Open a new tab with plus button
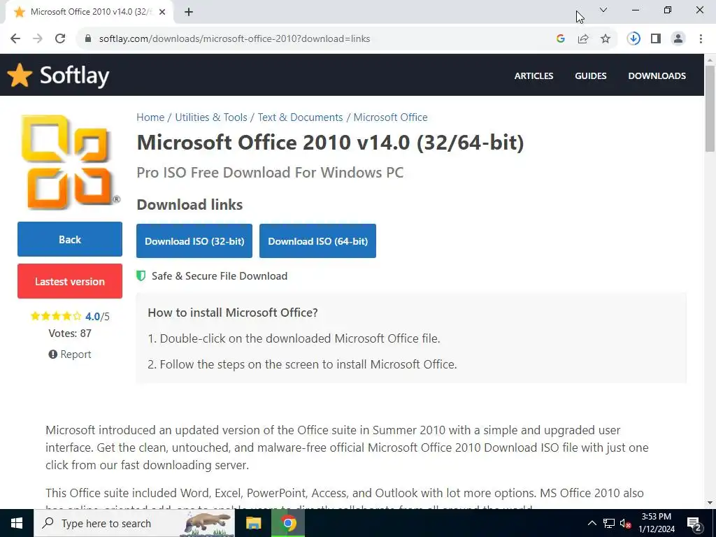 tap(189, 12)
